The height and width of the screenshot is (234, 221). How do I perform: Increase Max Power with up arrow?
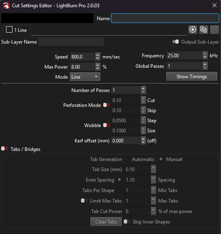point(98,65)
